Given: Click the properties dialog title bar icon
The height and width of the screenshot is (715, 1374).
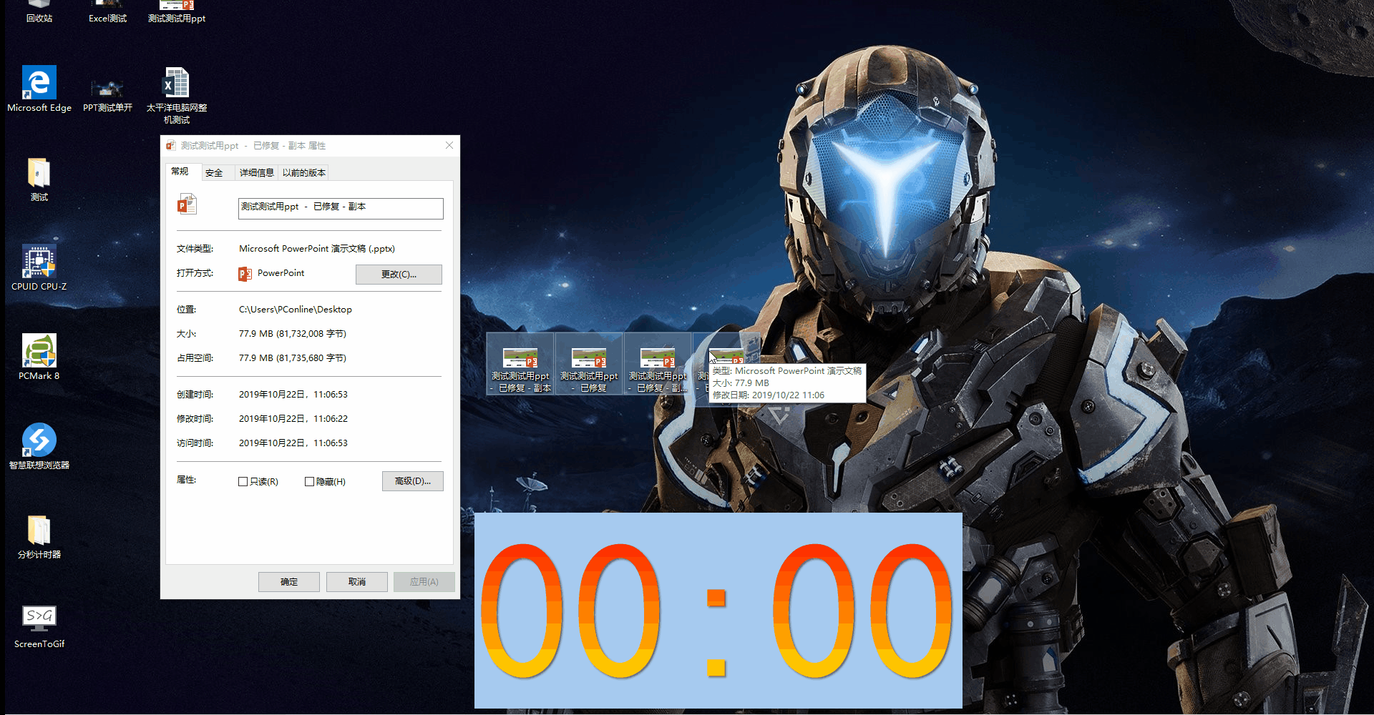Looking at the screenshot, I should point(171,146).
